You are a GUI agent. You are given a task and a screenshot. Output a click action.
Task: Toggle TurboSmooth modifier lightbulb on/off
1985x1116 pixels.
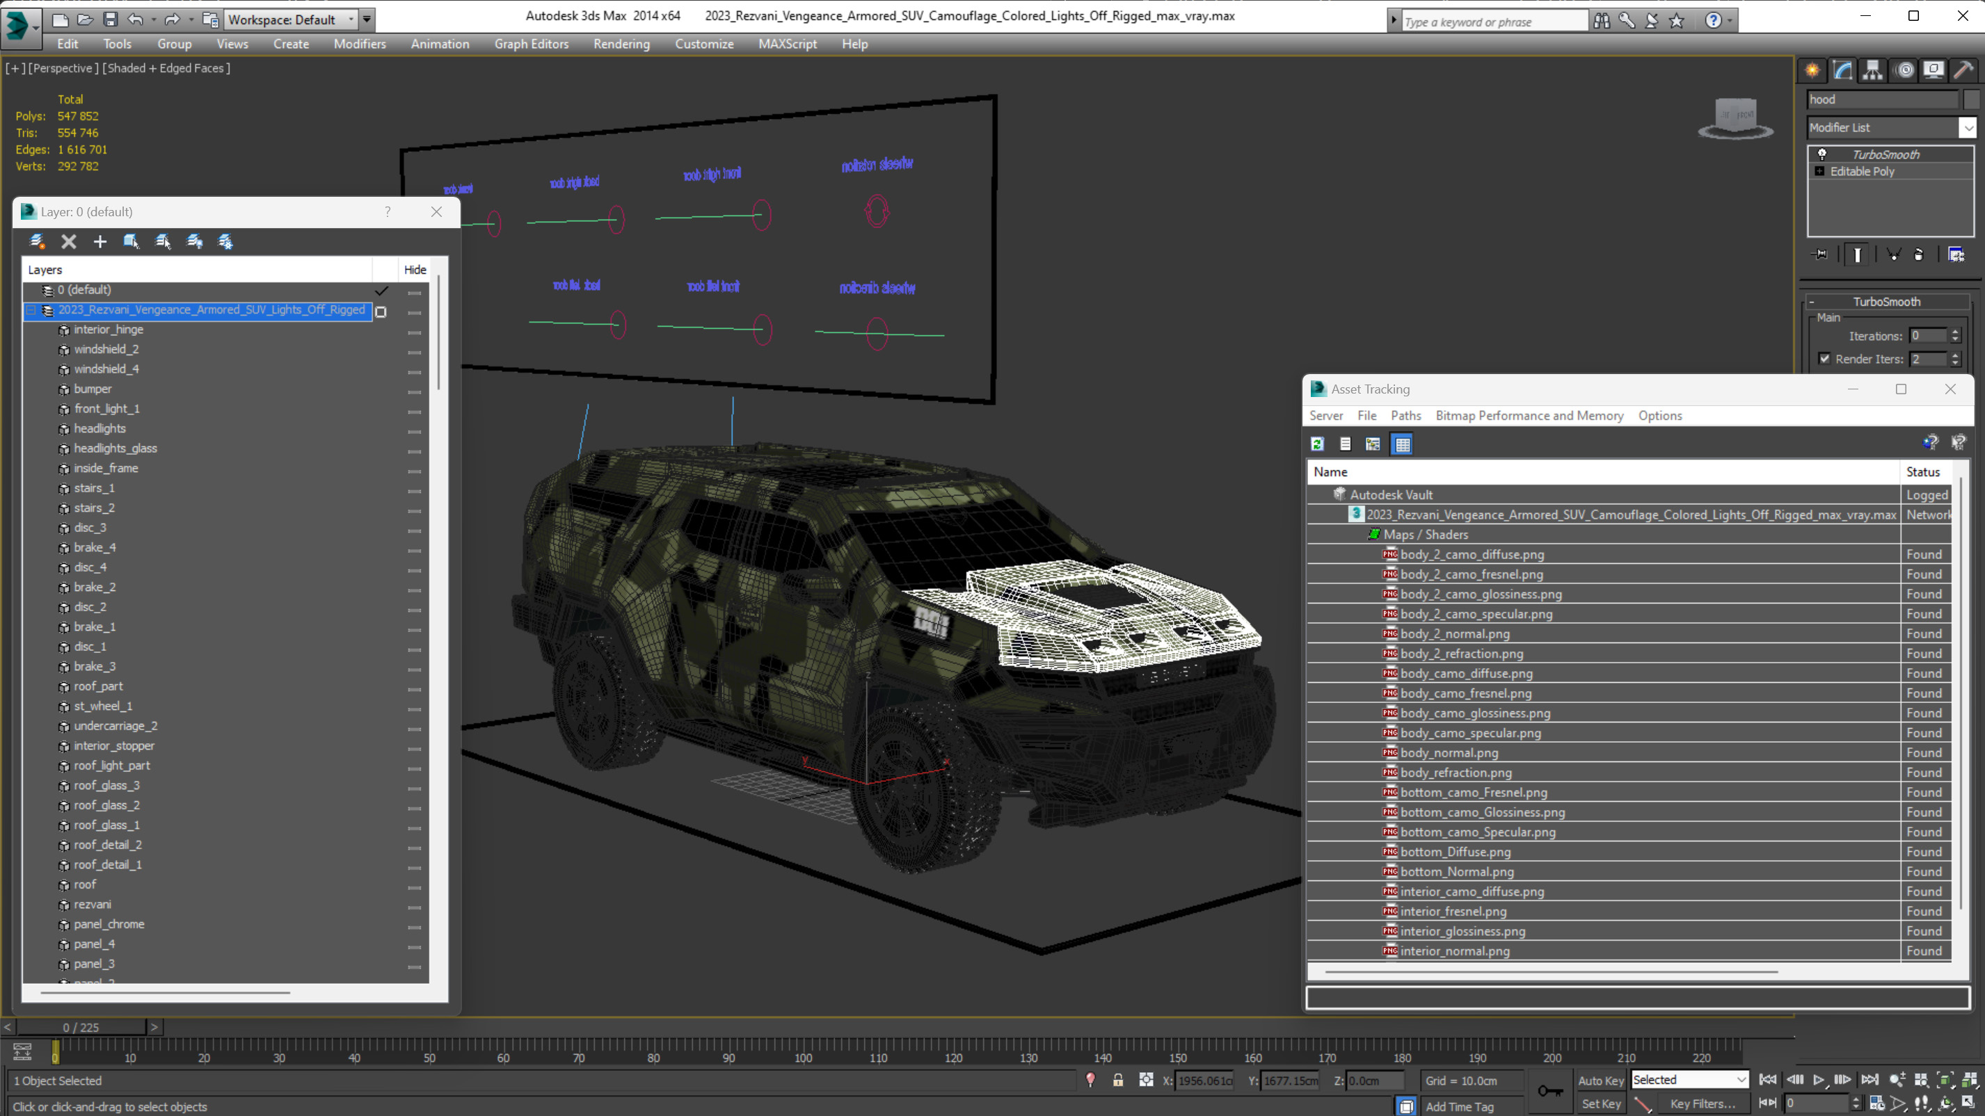click(1822, 154)
